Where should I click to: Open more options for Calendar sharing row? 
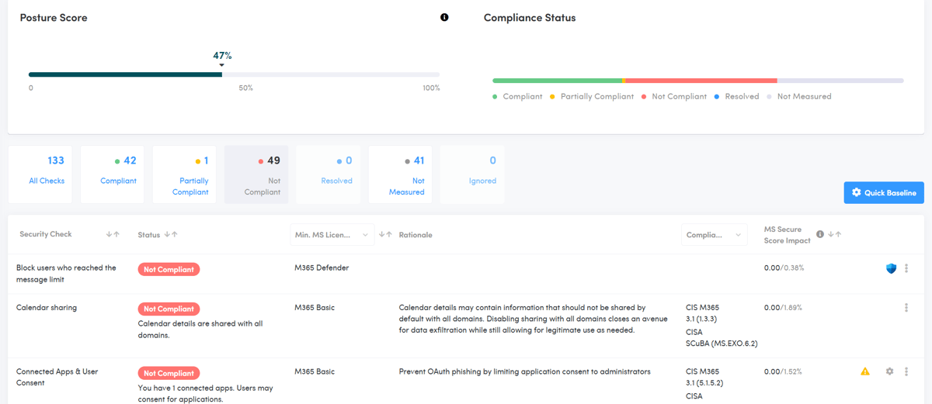pos(906,308)
